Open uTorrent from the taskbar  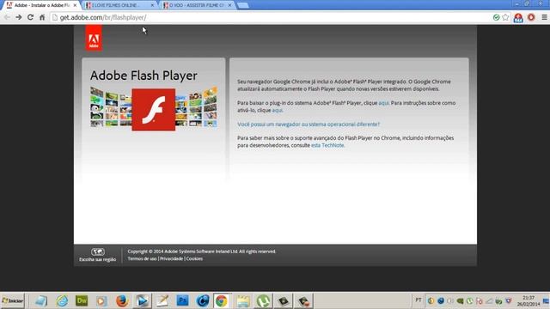(x=263, y=300)
